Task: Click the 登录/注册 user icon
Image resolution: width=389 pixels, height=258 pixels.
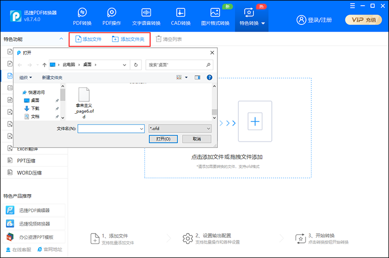Action: (301, 20)
